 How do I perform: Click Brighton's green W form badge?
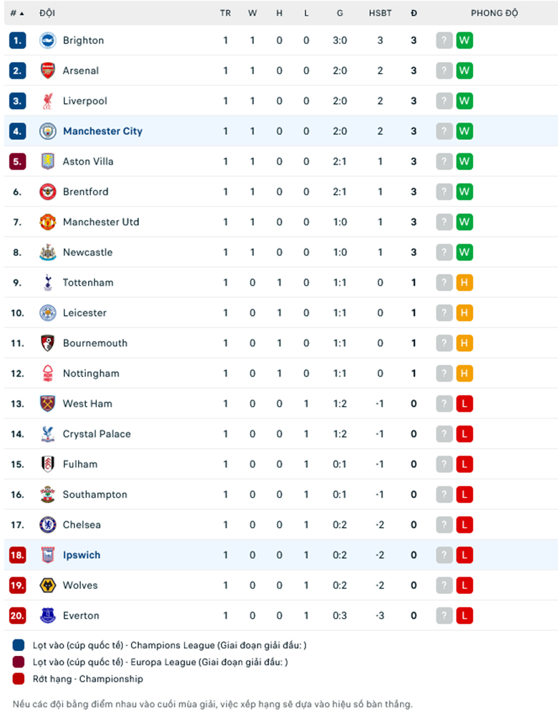[x=465, y=41]
